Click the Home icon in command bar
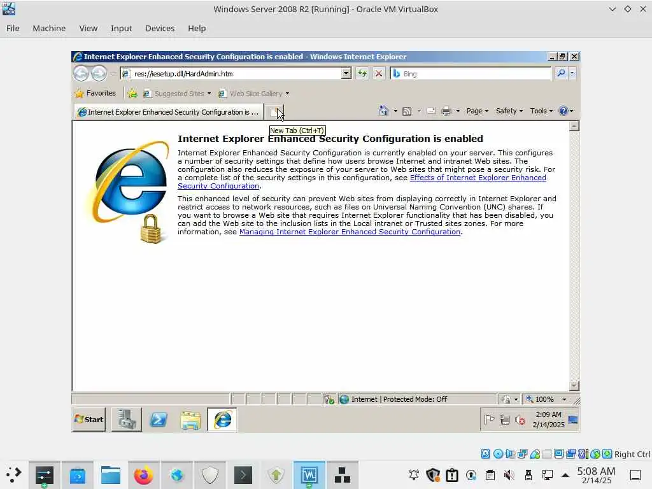This screenshot has width=652, height=489. coord(383,111)
